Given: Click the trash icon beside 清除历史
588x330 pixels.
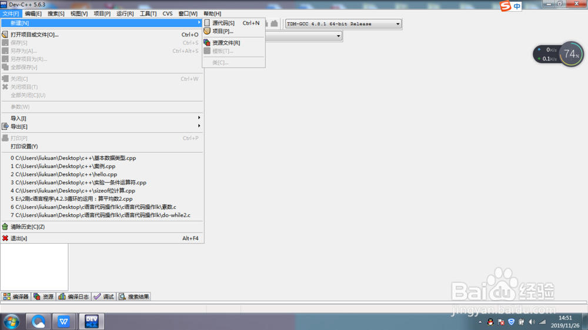Looking at the screenshot, I should coord(5,227).
